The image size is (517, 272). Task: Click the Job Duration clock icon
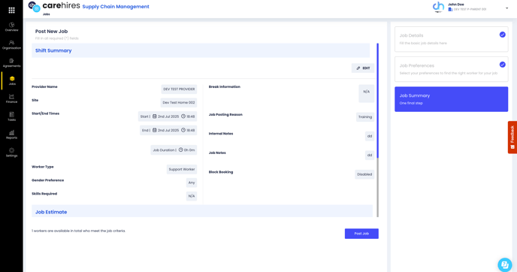coord(180,150)
